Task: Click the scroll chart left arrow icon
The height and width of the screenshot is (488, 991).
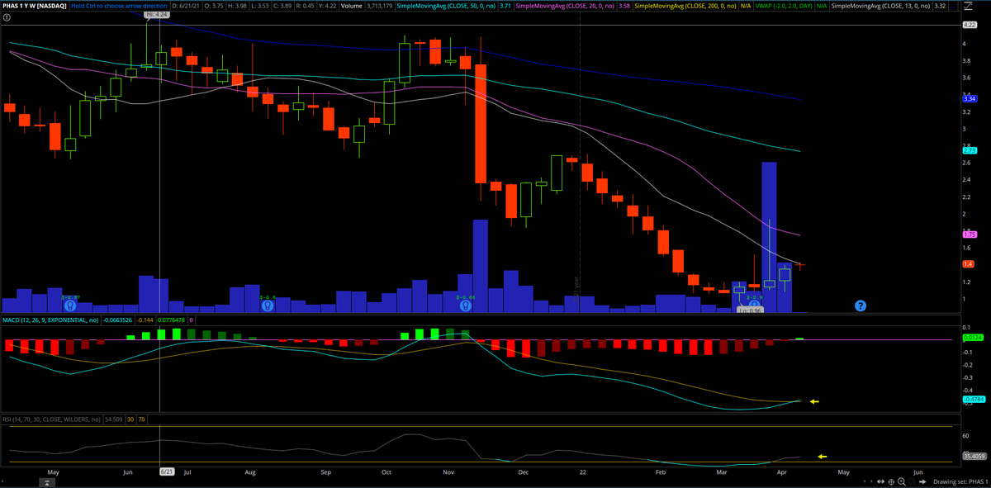Action: pos(865,481)
